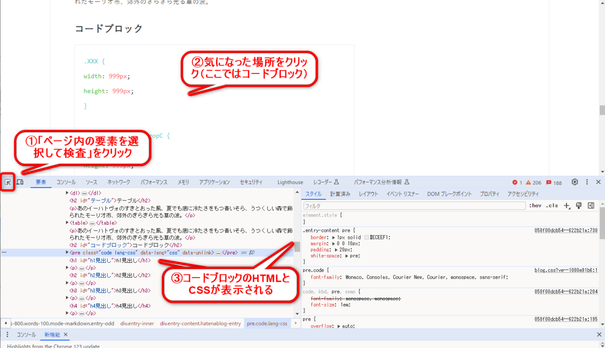Switch to the ソース tab

coord(91,182)
